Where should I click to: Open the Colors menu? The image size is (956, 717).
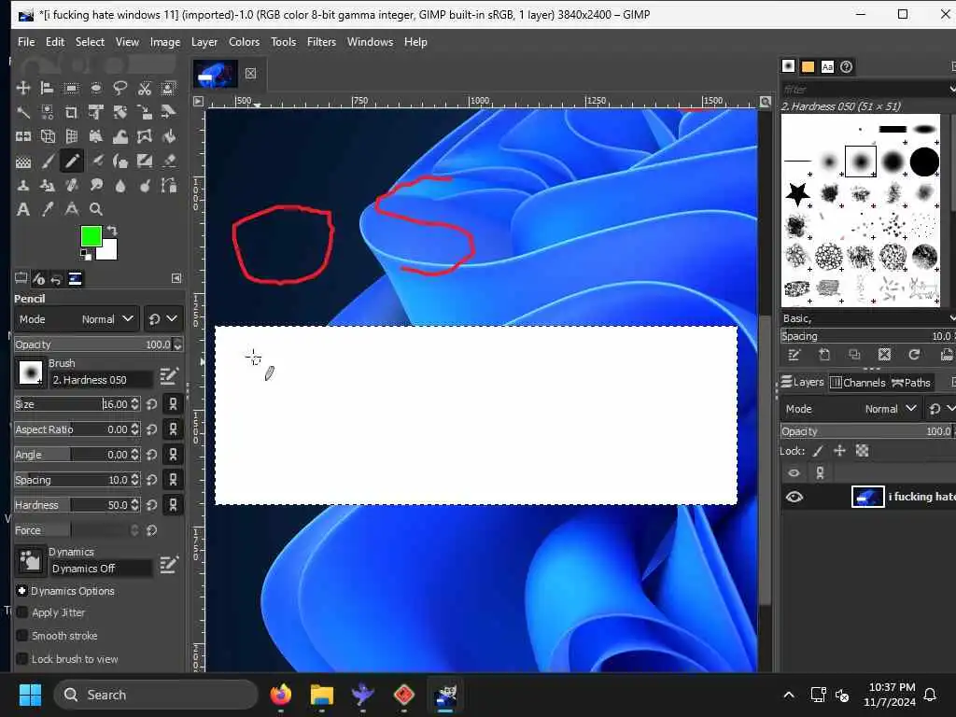(x=244, y=41)
